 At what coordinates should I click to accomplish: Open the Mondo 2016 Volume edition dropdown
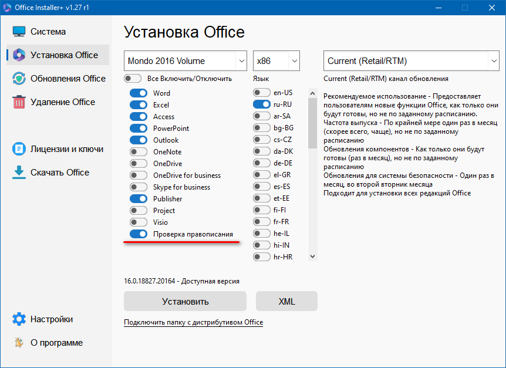point(185,60)
